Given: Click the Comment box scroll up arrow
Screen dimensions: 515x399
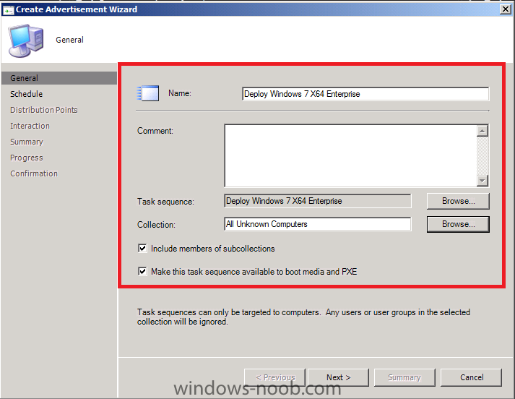Looking at the screenshot, I should coord(482,131).
